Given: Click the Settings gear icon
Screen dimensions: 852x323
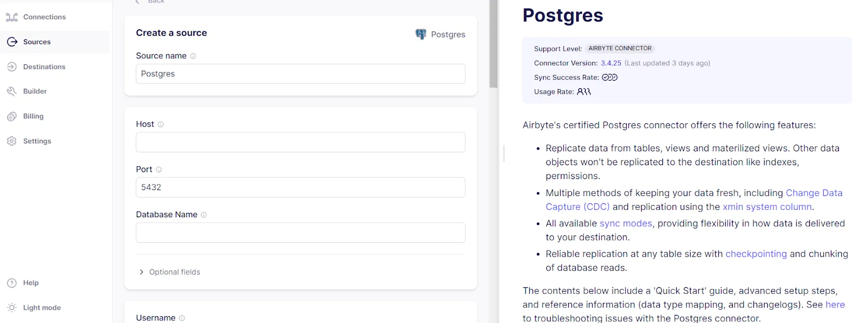Looking at the screenshot, I should tap(12, 141).
